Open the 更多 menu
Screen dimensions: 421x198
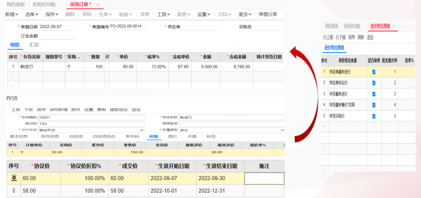pos(245,14)
